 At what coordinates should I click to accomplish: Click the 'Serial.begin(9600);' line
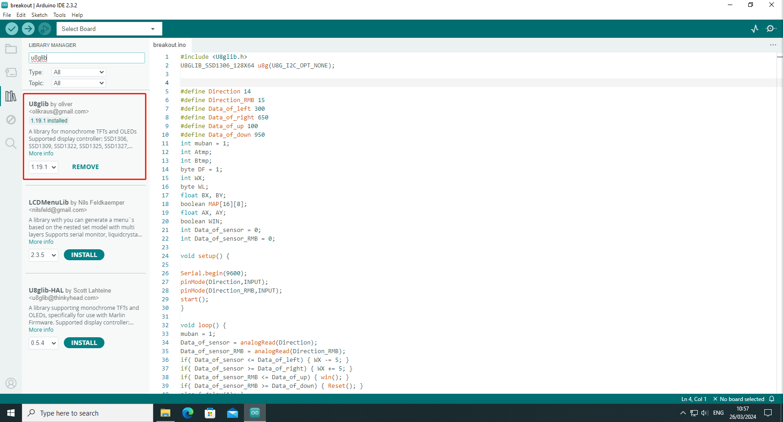(x=213, y=273)
